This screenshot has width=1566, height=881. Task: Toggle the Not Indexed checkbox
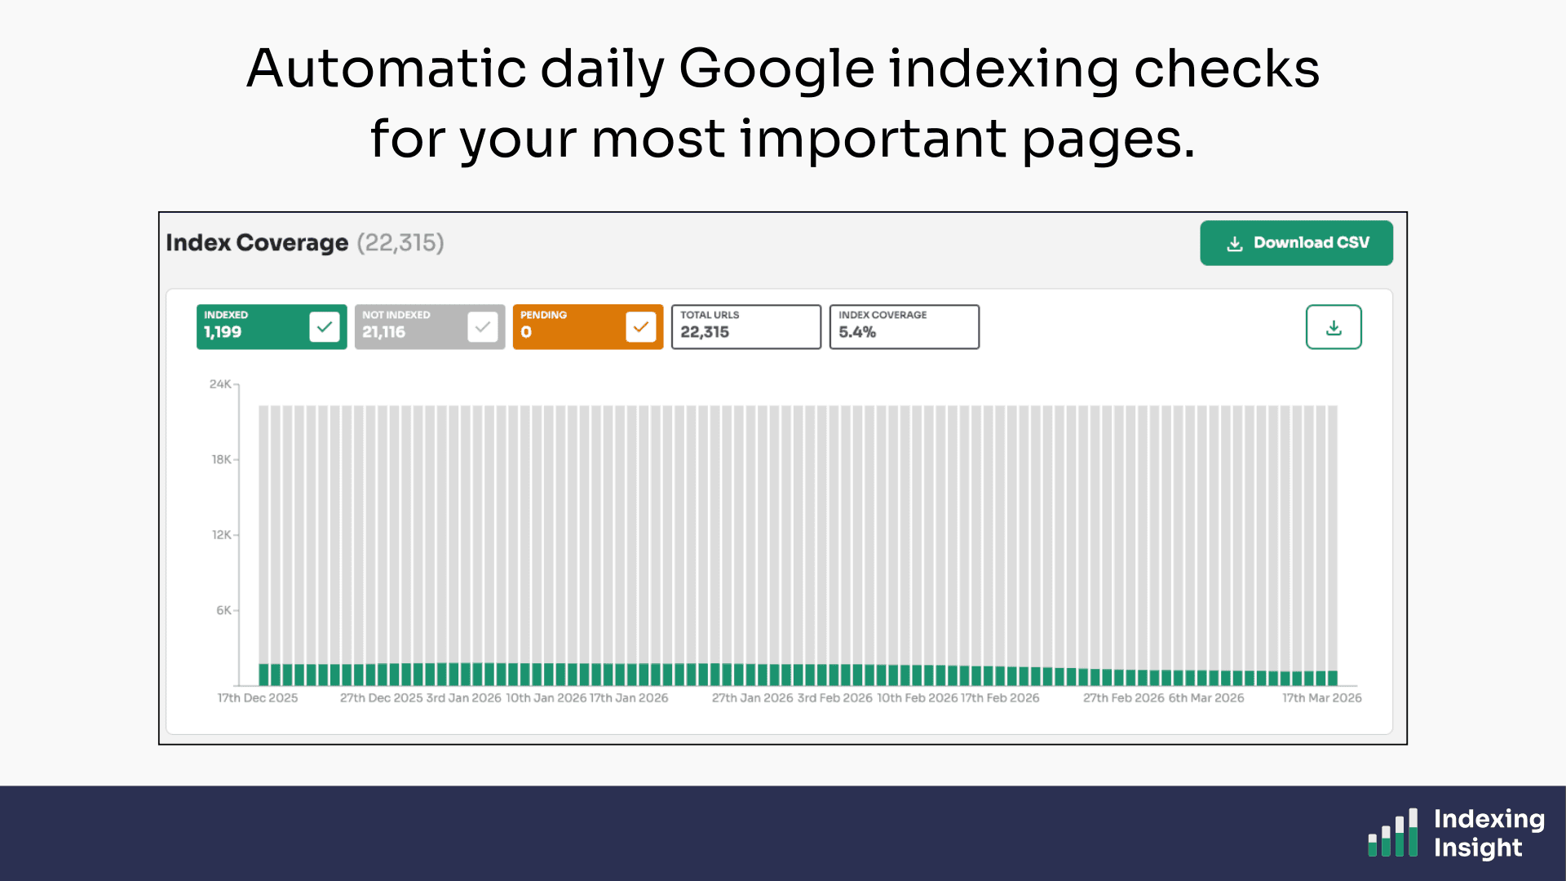[x=483, y=327]
